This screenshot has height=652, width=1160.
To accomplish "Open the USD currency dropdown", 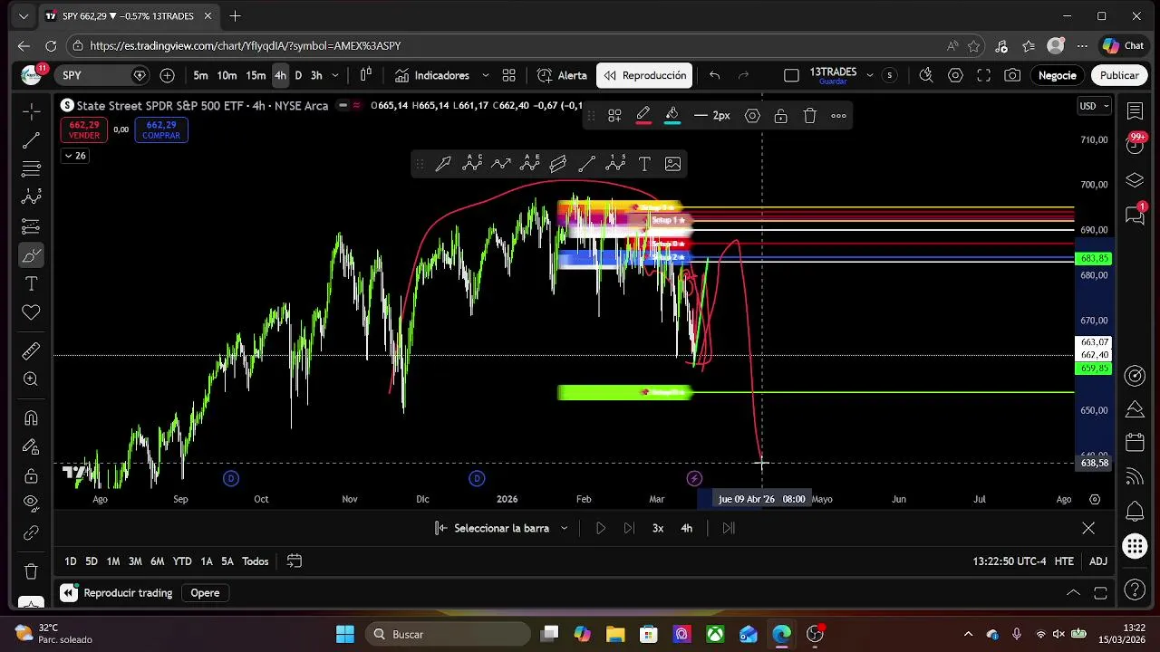I will (x=1094, y=106).
